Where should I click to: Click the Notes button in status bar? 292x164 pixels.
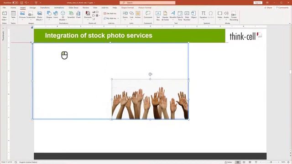click(228, 162)
